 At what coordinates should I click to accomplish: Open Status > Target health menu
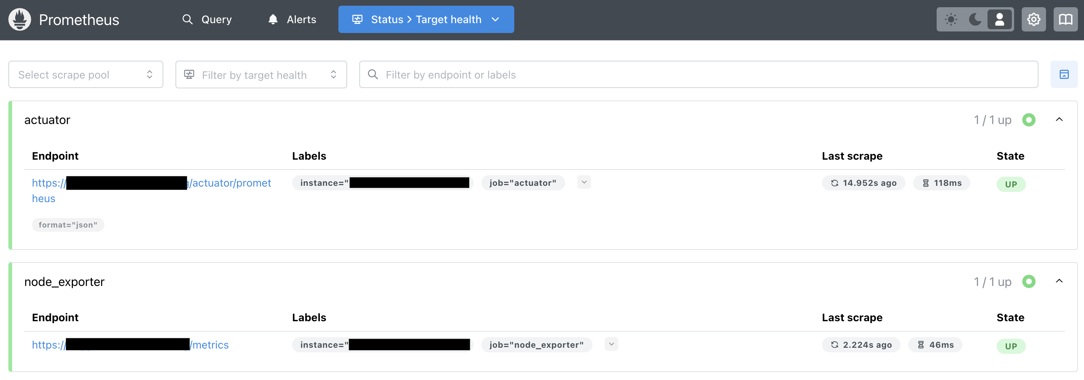(426, 19)
